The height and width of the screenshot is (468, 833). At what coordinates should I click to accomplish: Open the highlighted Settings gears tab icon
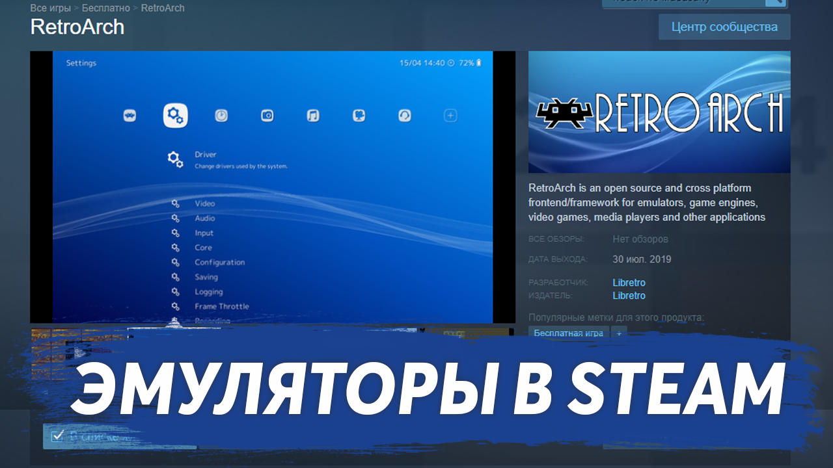pyautogui.click(x=175, y=116)
